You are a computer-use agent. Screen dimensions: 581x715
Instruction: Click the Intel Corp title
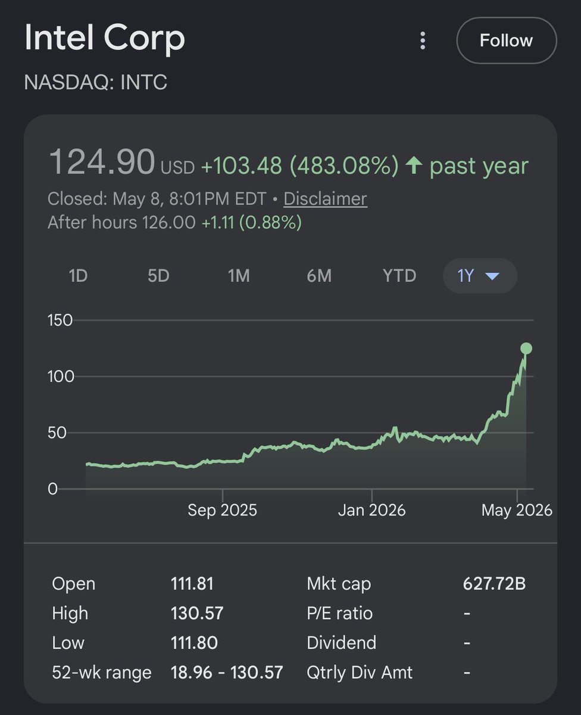click(105, 38)
